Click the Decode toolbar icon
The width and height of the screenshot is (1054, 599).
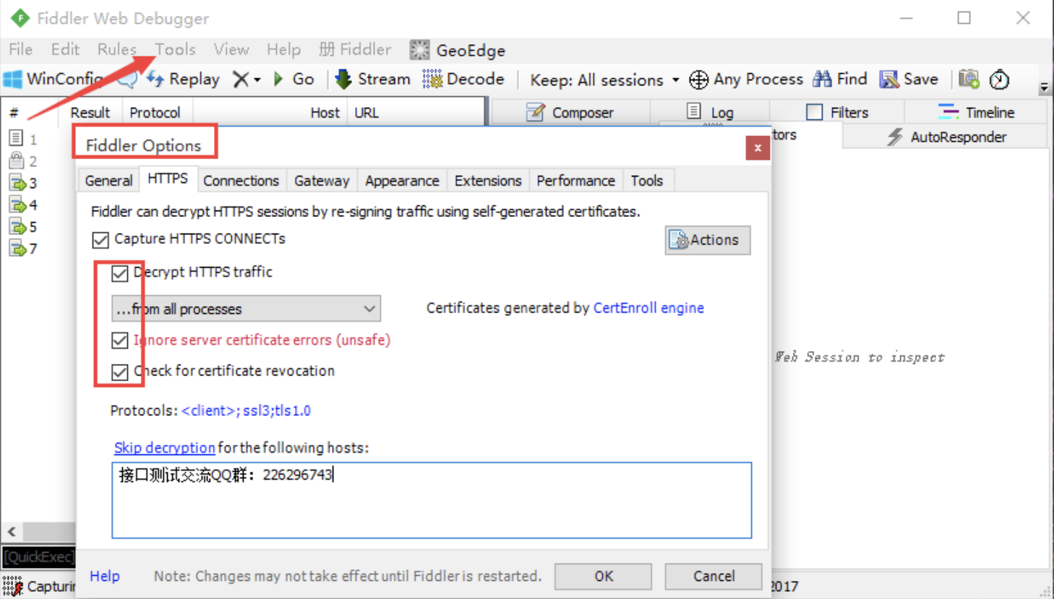tap(432, 80)
